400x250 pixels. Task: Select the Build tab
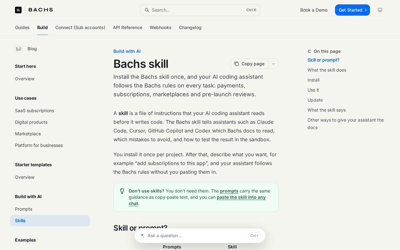(42, 27)
